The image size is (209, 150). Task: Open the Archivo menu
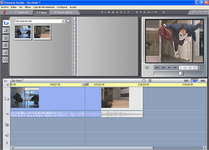5,7
